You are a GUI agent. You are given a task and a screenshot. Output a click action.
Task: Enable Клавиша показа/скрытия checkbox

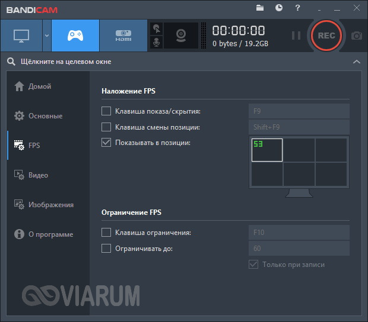pos(106,111)
